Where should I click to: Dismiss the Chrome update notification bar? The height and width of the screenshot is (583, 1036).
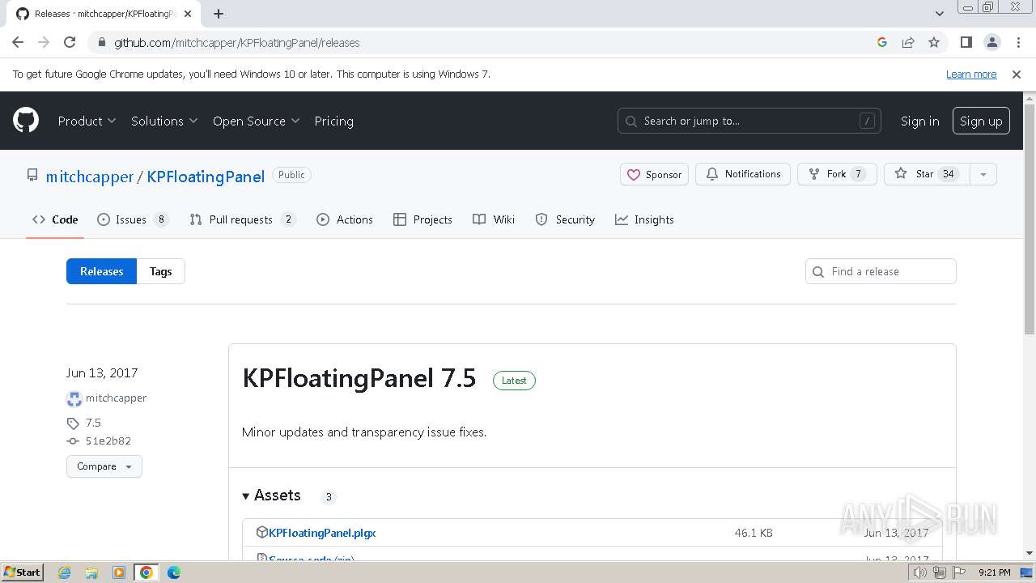tap(1017, 74)
